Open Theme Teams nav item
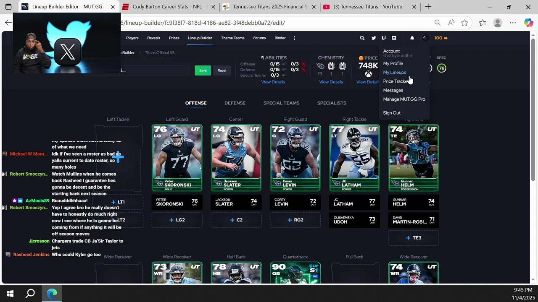 (x=232, y=38)
